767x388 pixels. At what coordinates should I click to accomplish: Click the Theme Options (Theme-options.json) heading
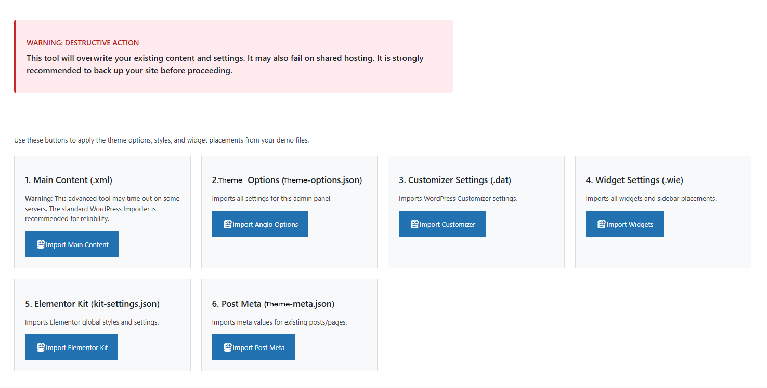click(x=287, y=180)
